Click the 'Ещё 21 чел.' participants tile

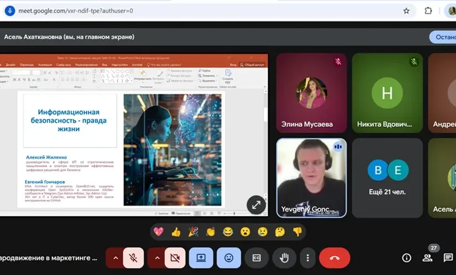tap(388, 178)
